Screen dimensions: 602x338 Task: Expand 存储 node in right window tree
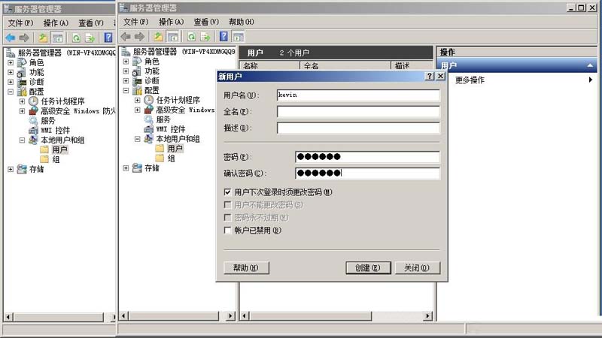click(x=126, y=167)
